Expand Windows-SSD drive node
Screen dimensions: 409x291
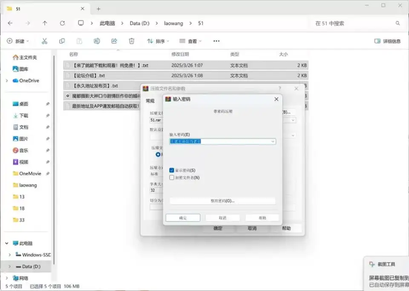coord(10,255)
